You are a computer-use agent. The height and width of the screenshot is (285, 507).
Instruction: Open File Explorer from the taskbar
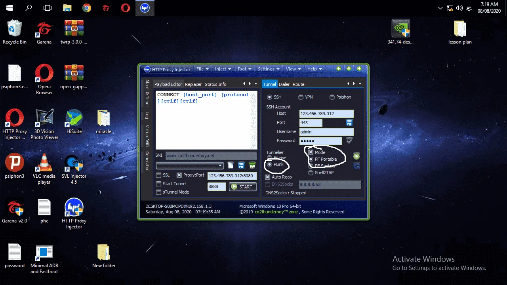67,8
